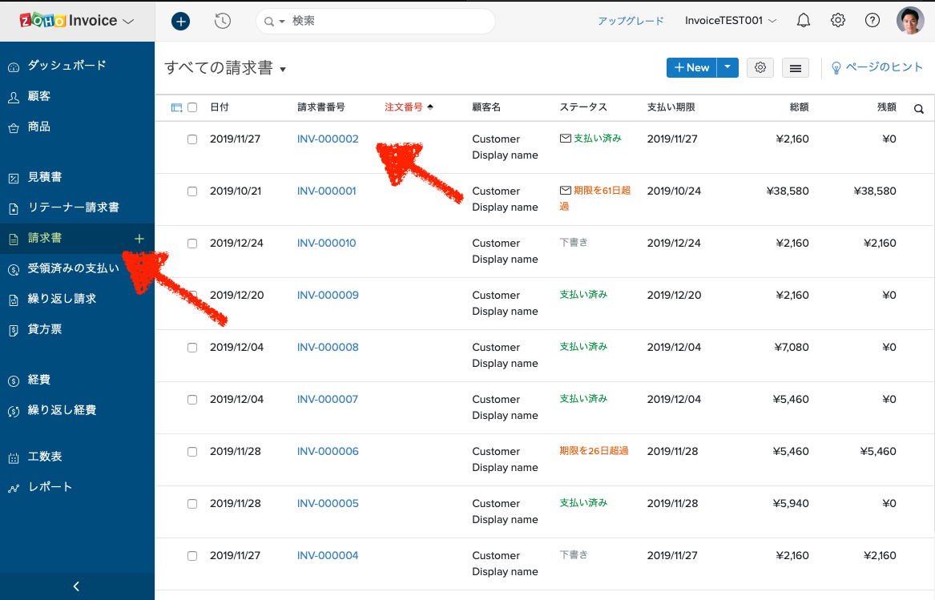Click the Zoho Invoice logo
This screenshot has width=935, height=600.
[x=69, y=20]
